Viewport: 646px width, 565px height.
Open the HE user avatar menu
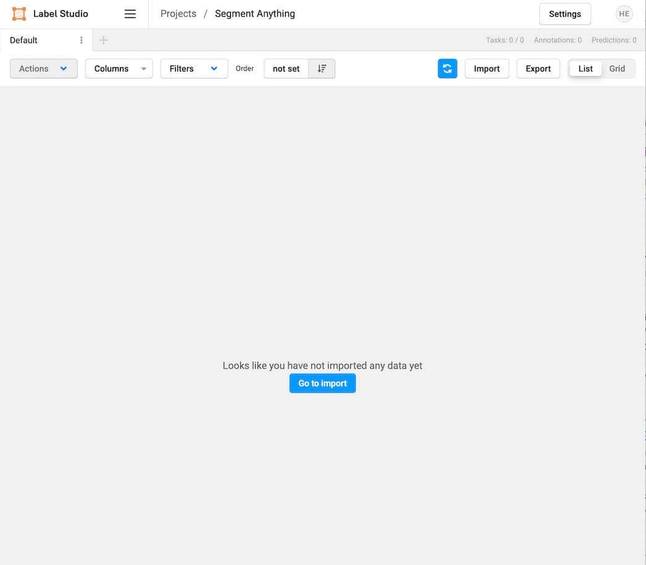tap(624, 14)
